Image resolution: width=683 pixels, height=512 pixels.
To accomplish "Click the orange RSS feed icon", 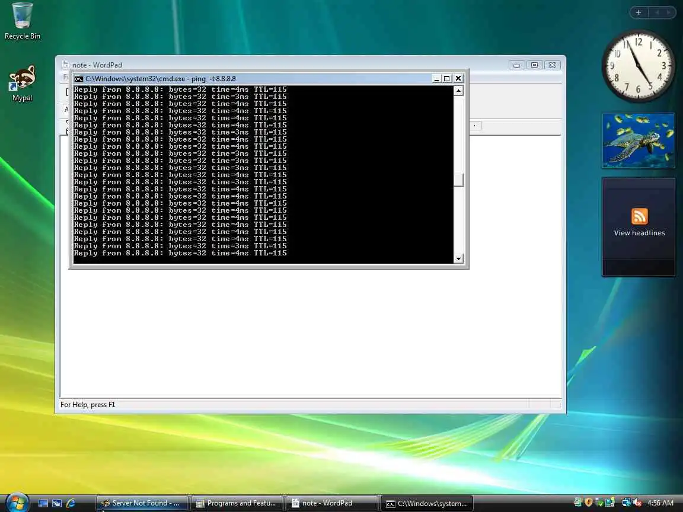I will click(640, 216).
